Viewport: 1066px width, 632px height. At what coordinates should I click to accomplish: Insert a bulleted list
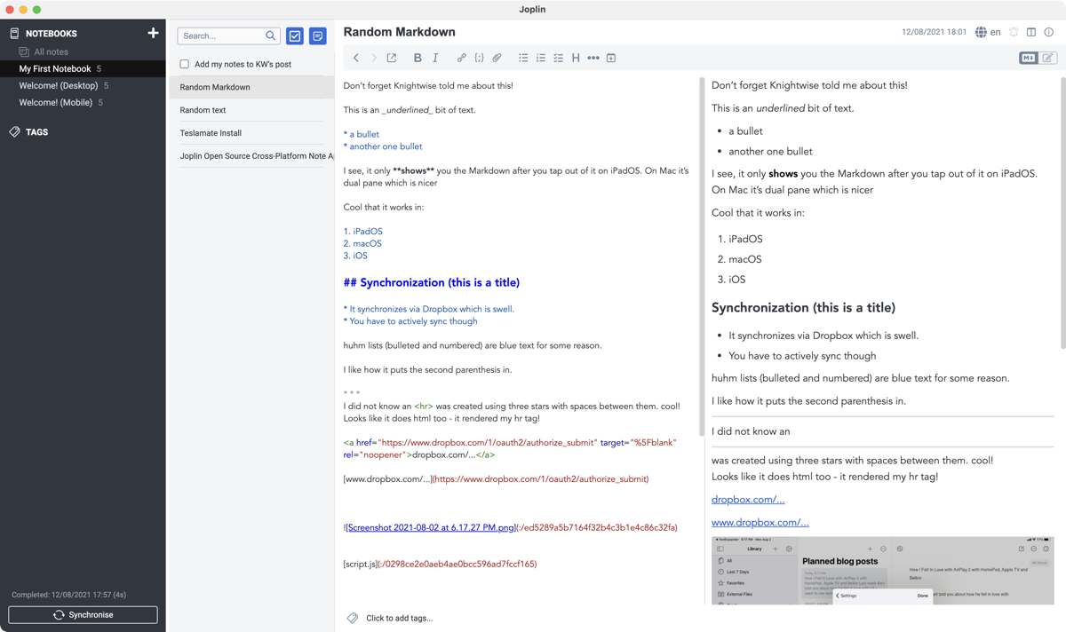coord(523,58)
